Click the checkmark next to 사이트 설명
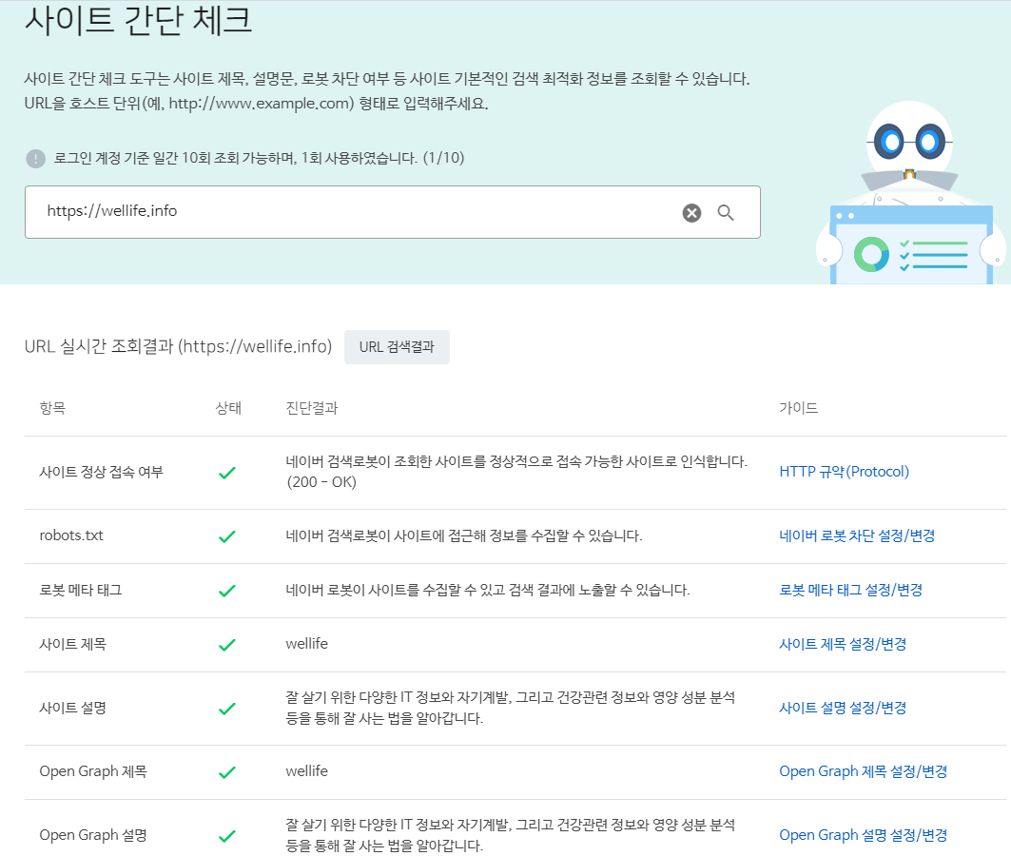Viewport: 1011px width, 856px height. pos(226,708)
